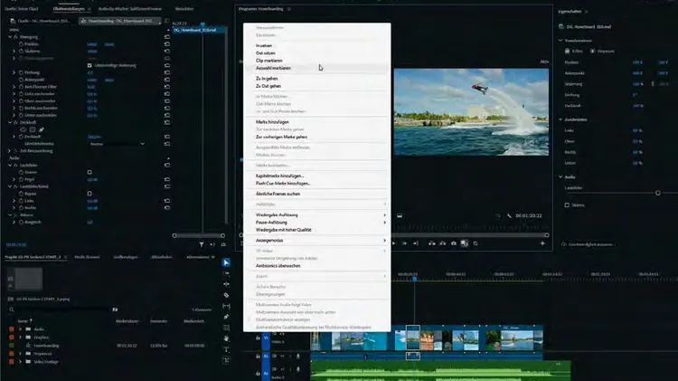Adjust the Lautstärke slider in Eigenschaften

coord(656,192)
